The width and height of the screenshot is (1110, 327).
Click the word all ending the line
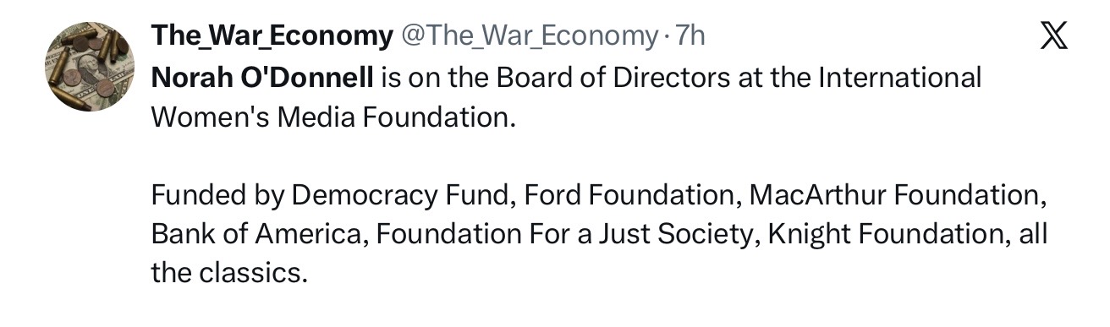coord(1033,234)
